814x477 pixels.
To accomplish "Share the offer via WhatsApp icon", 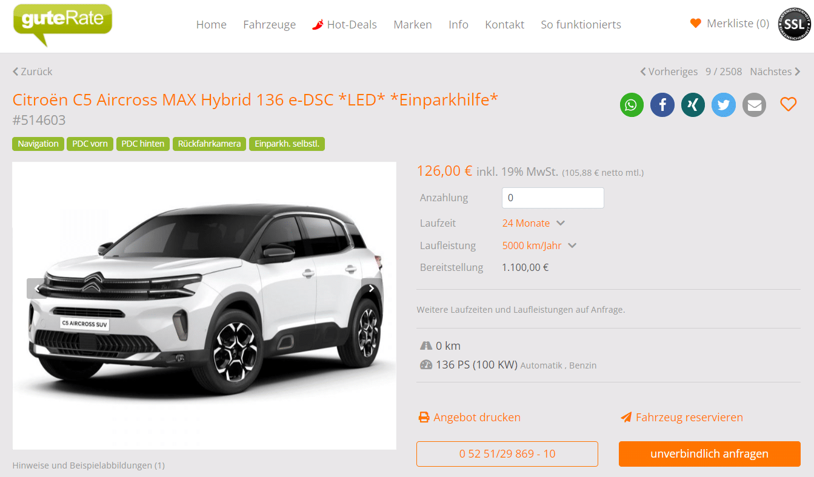I will point(632,105).
